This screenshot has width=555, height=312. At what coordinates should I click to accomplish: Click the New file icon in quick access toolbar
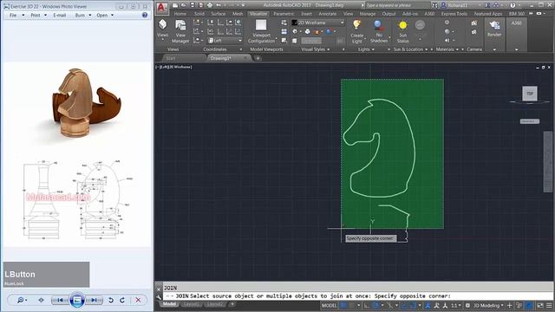click(175, 5)
